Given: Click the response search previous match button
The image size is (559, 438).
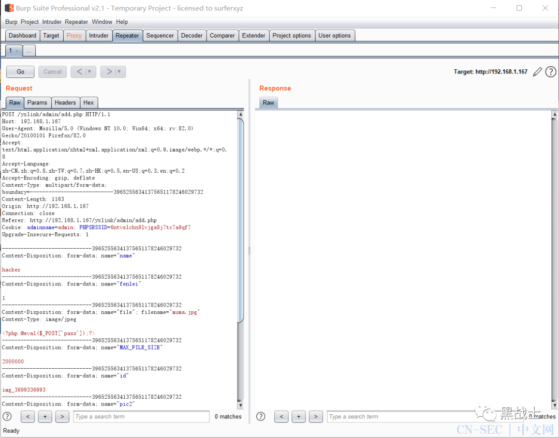Looking at the screenshot, I should 281,416.
